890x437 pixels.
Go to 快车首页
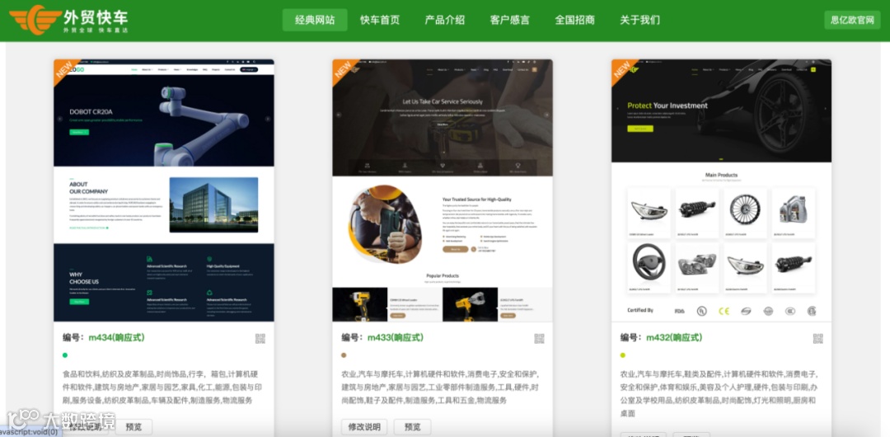[380, 20]
